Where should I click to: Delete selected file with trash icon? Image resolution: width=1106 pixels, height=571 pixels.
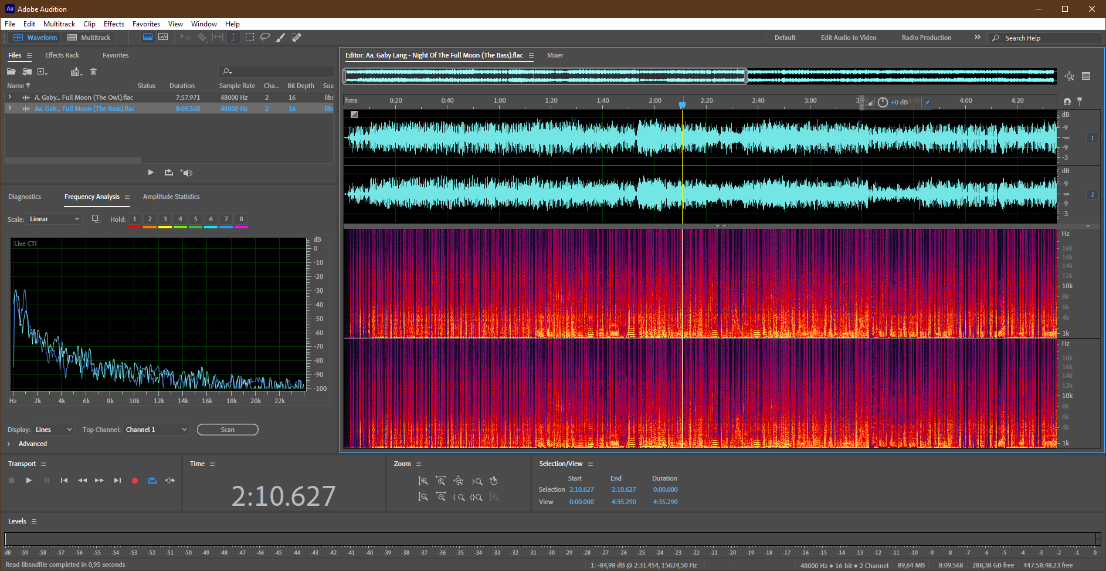click(x=93, y=72)
